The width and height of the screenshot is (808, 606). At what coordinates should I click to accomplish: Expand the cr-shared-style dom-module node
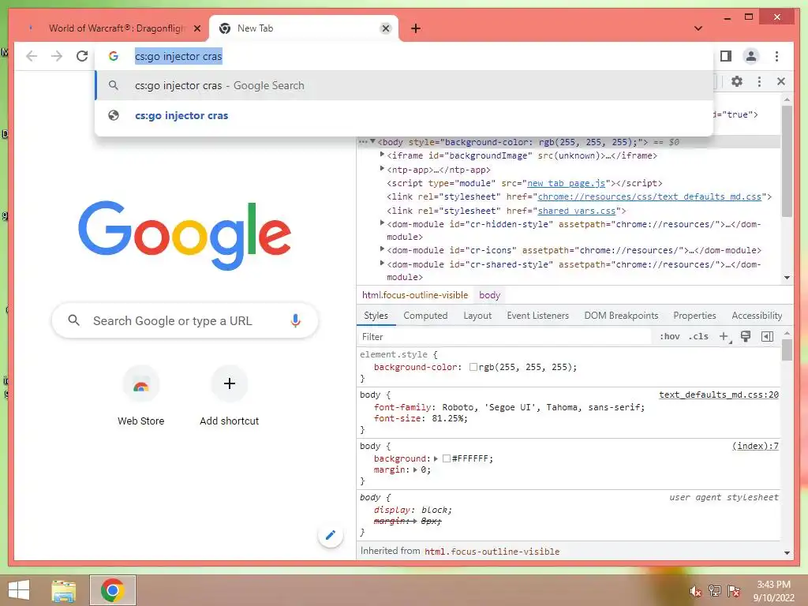pyautogui.click(x=382, y=264)
